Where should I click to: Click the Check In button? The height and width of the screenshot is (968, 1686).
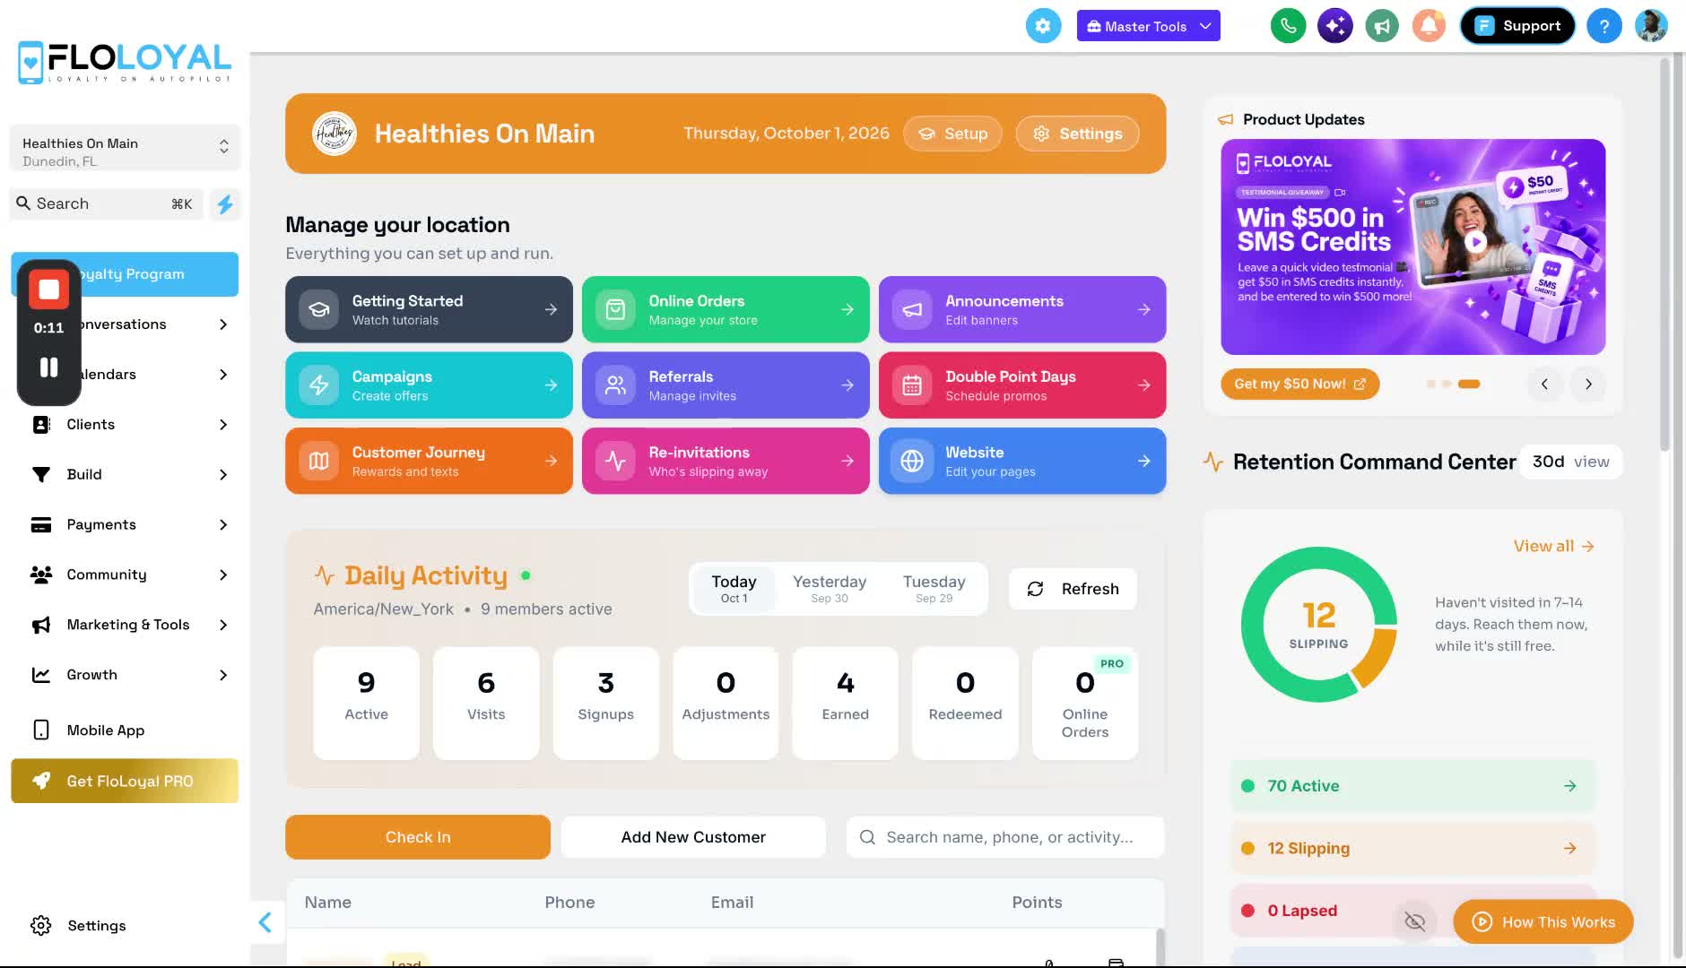[418, 837]
